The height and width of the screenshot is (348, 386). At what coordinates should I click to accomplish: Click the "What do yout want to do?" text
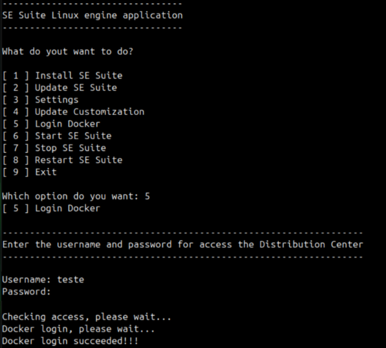(68, 51)
